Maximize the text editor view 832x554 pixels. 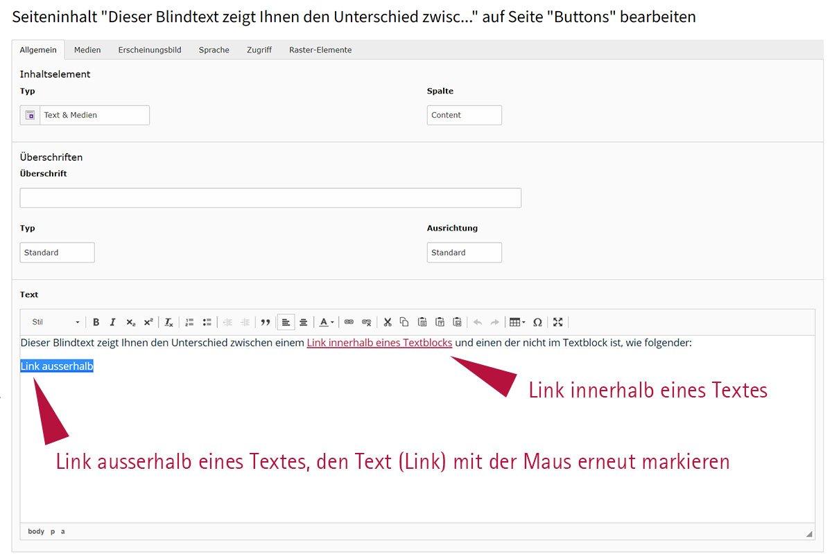(558, 322)
